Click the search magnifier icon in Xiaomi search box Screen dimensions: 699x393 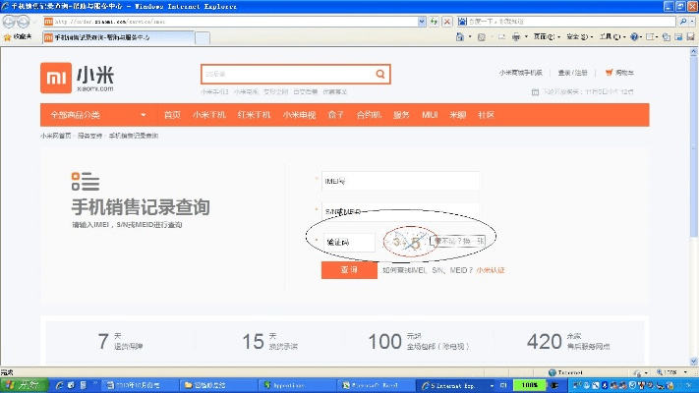[380, 75]
